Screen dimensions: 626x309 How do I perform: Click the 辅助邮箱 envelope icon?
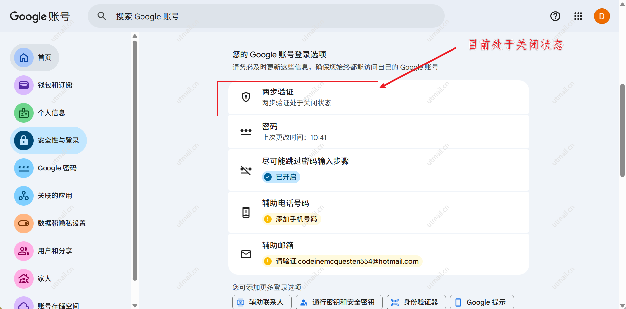246,254
